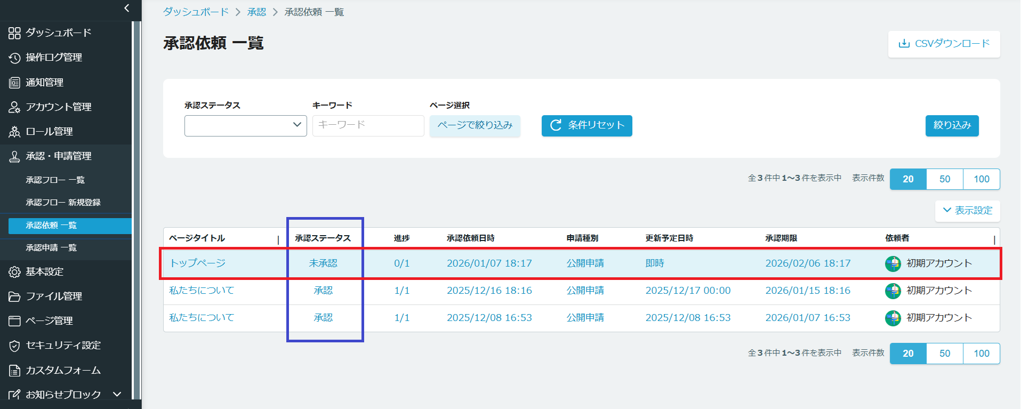The image size is (1021, 409).
Task: Click the operation log history clock icon
Action: [x=14, y=58]
